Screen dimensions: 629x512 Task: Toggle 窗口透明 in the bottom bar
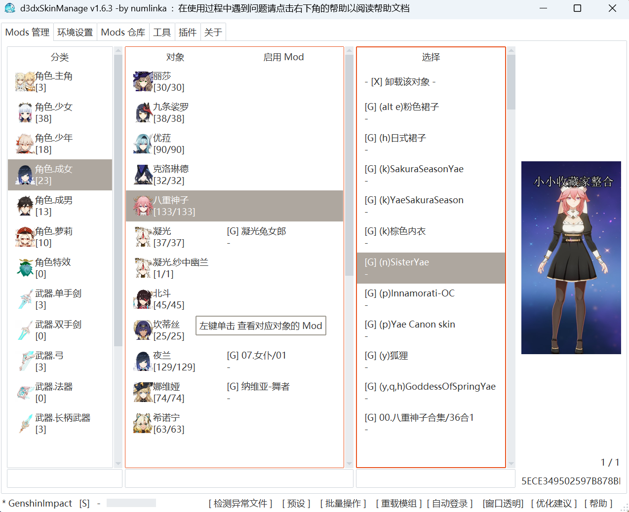click(503, 504)
